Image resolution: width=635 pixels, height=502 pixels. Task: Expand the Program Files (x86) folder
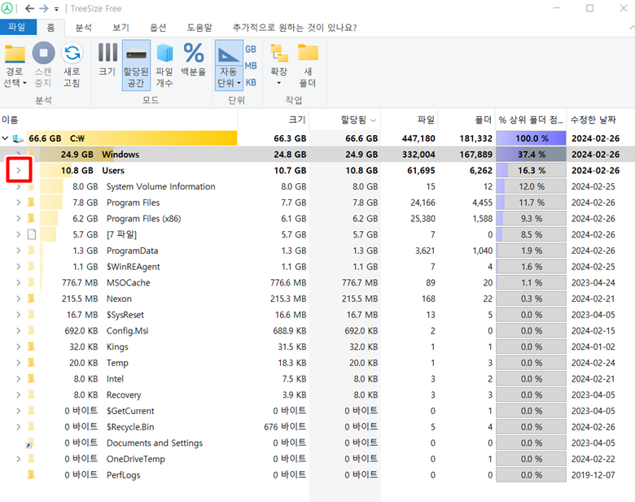18,219
